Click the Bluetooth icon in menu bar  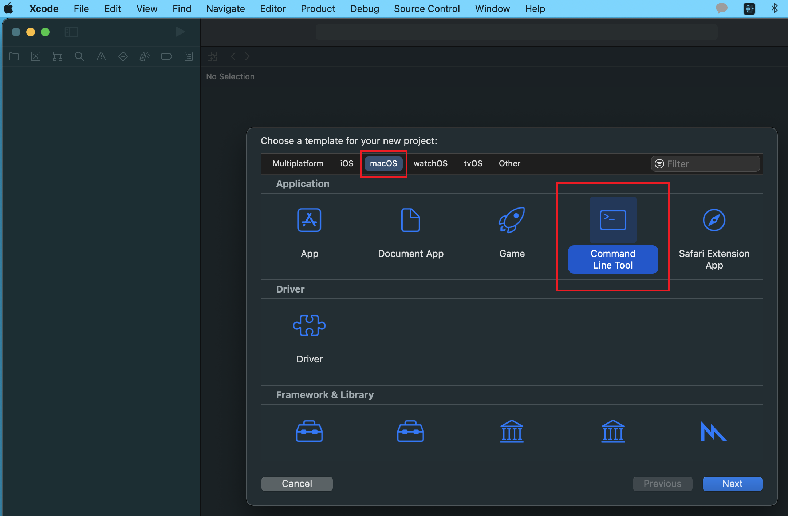(775, 8)
